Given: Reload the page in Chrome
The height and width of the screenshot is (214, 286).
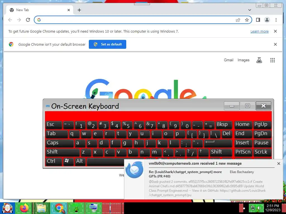Looking at the screenshot, I should click(28, 20).
